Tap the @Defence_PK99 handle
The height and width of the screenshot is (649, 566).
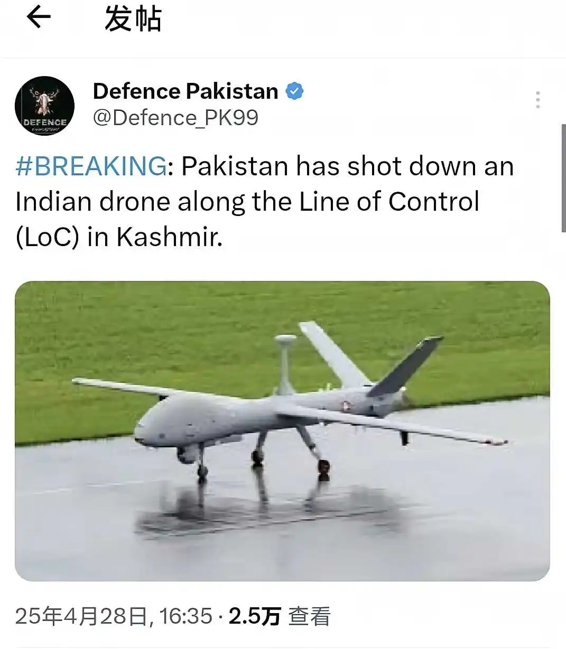coord(175,118)
